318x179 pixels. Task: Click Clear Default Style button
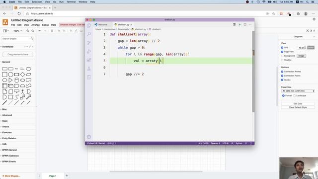point(298,107)
